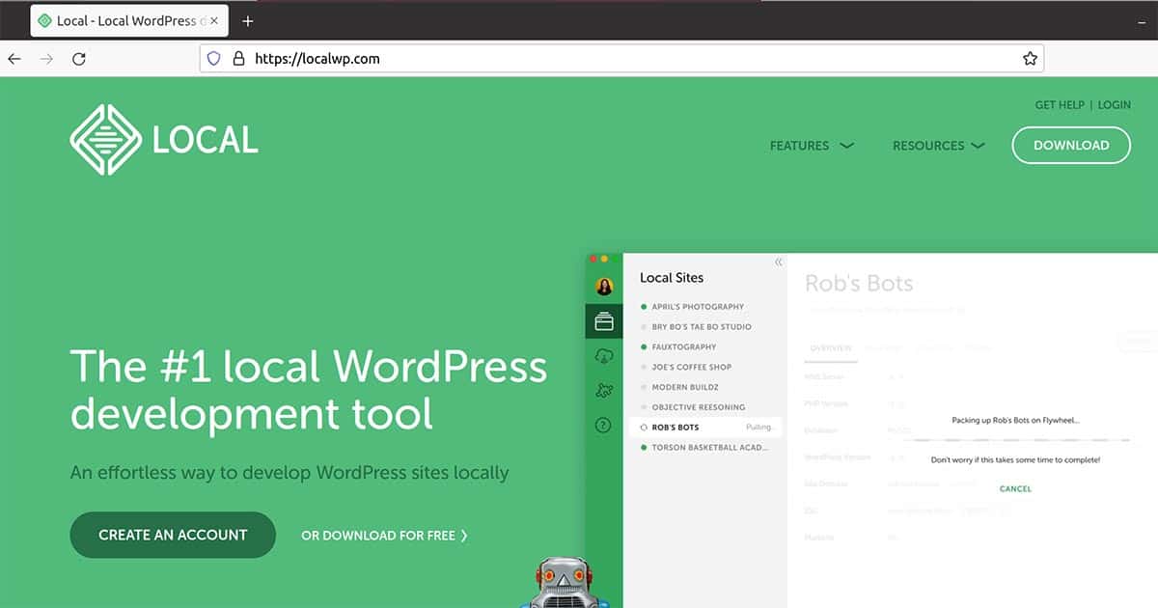Click the "The #1 local WordPress development tool" headline
The image size is (1158, 608).
tap(309, 390)
